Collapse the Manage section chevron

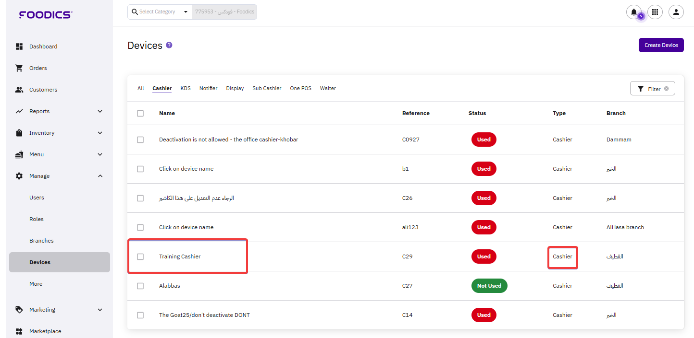tap(100, 176)
